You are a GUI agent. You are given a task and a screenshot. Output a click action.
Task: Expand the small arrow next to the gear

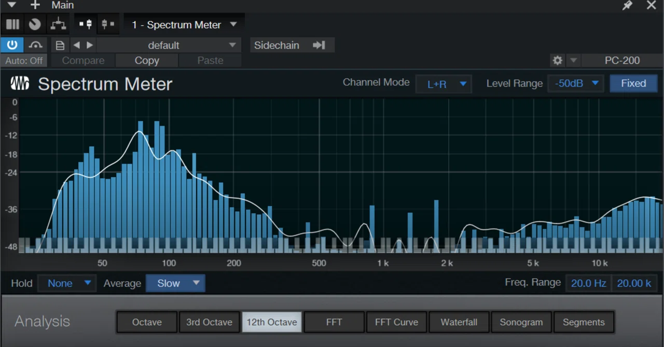click(x=573, y=61)
